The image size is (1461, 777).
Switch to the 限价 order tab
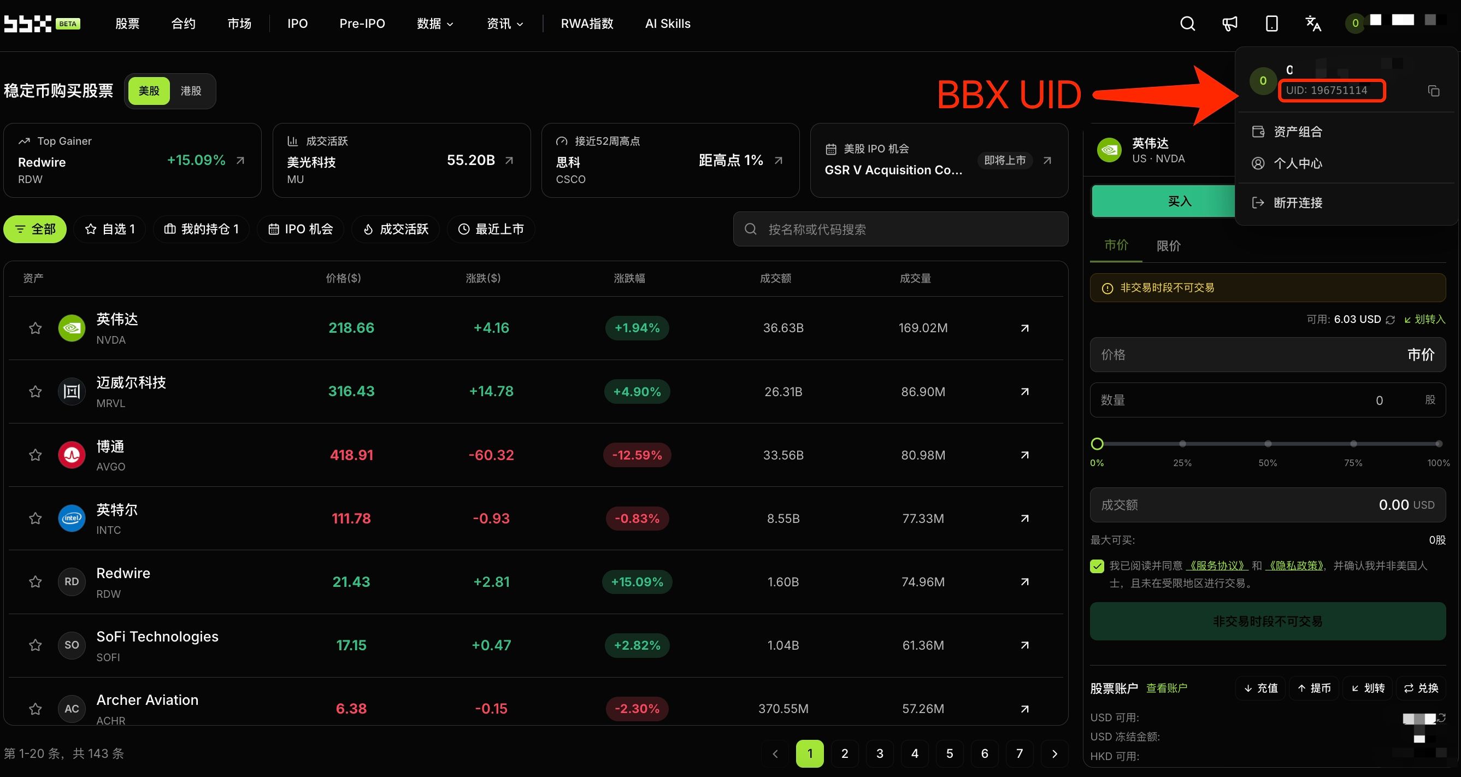(1168, 245)
